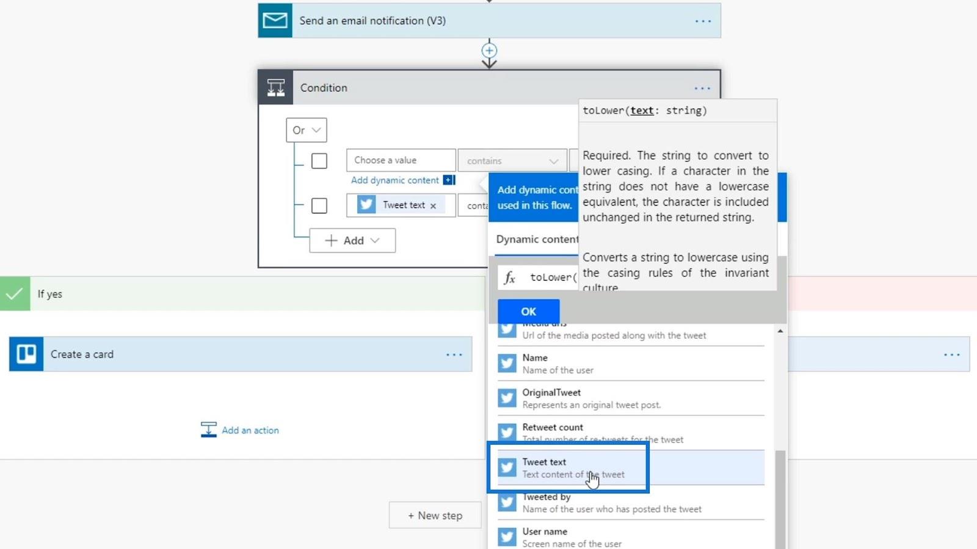Viewport: 977px width, 549px height.
Task: Click the Twitter icon beside Name
Action: click(x=507, y=363)
